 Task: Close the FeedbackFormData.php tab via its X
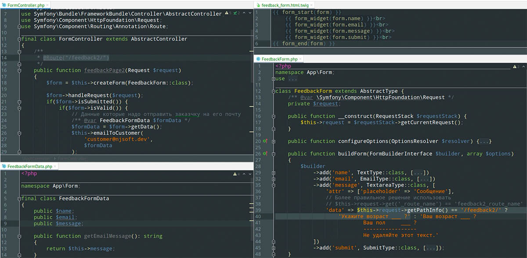pos(55,166)
